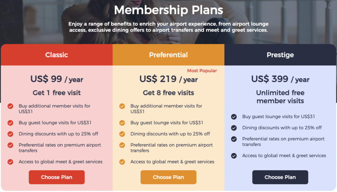The height and width of the screenshot is (192, 337).
Task: Select the Classic plan header
Action: (x=57, y=55)
